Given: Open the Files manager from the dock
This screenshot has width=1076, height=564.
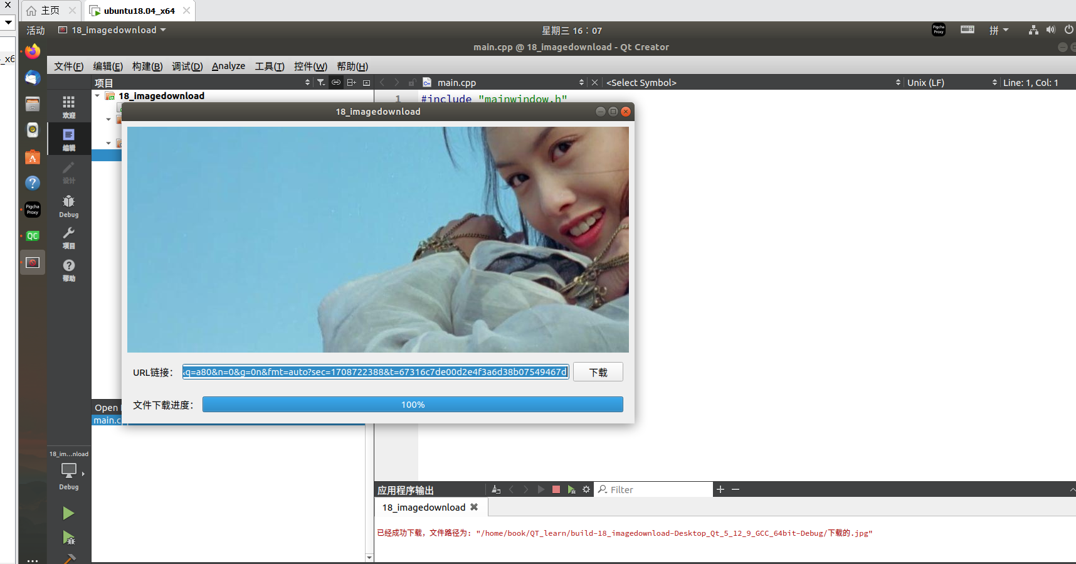Looking at the screenshot, I should click(x=33, y=104).
